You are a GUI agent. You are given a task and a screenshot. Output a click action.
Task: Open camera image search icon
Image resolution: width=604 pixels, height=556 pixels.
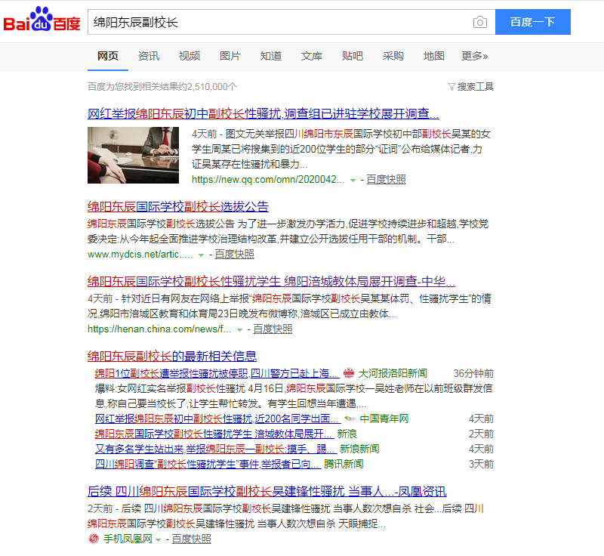[x=479, y=23]
